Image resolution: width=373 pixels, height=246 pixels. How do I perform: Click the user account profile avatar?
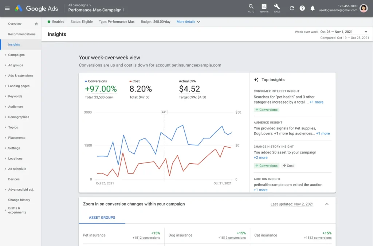[x=364, y=8]
